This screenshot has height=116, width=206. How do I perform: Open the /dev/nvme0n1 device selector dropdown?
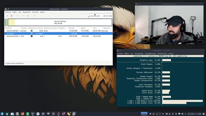click(x=100, y=16)
